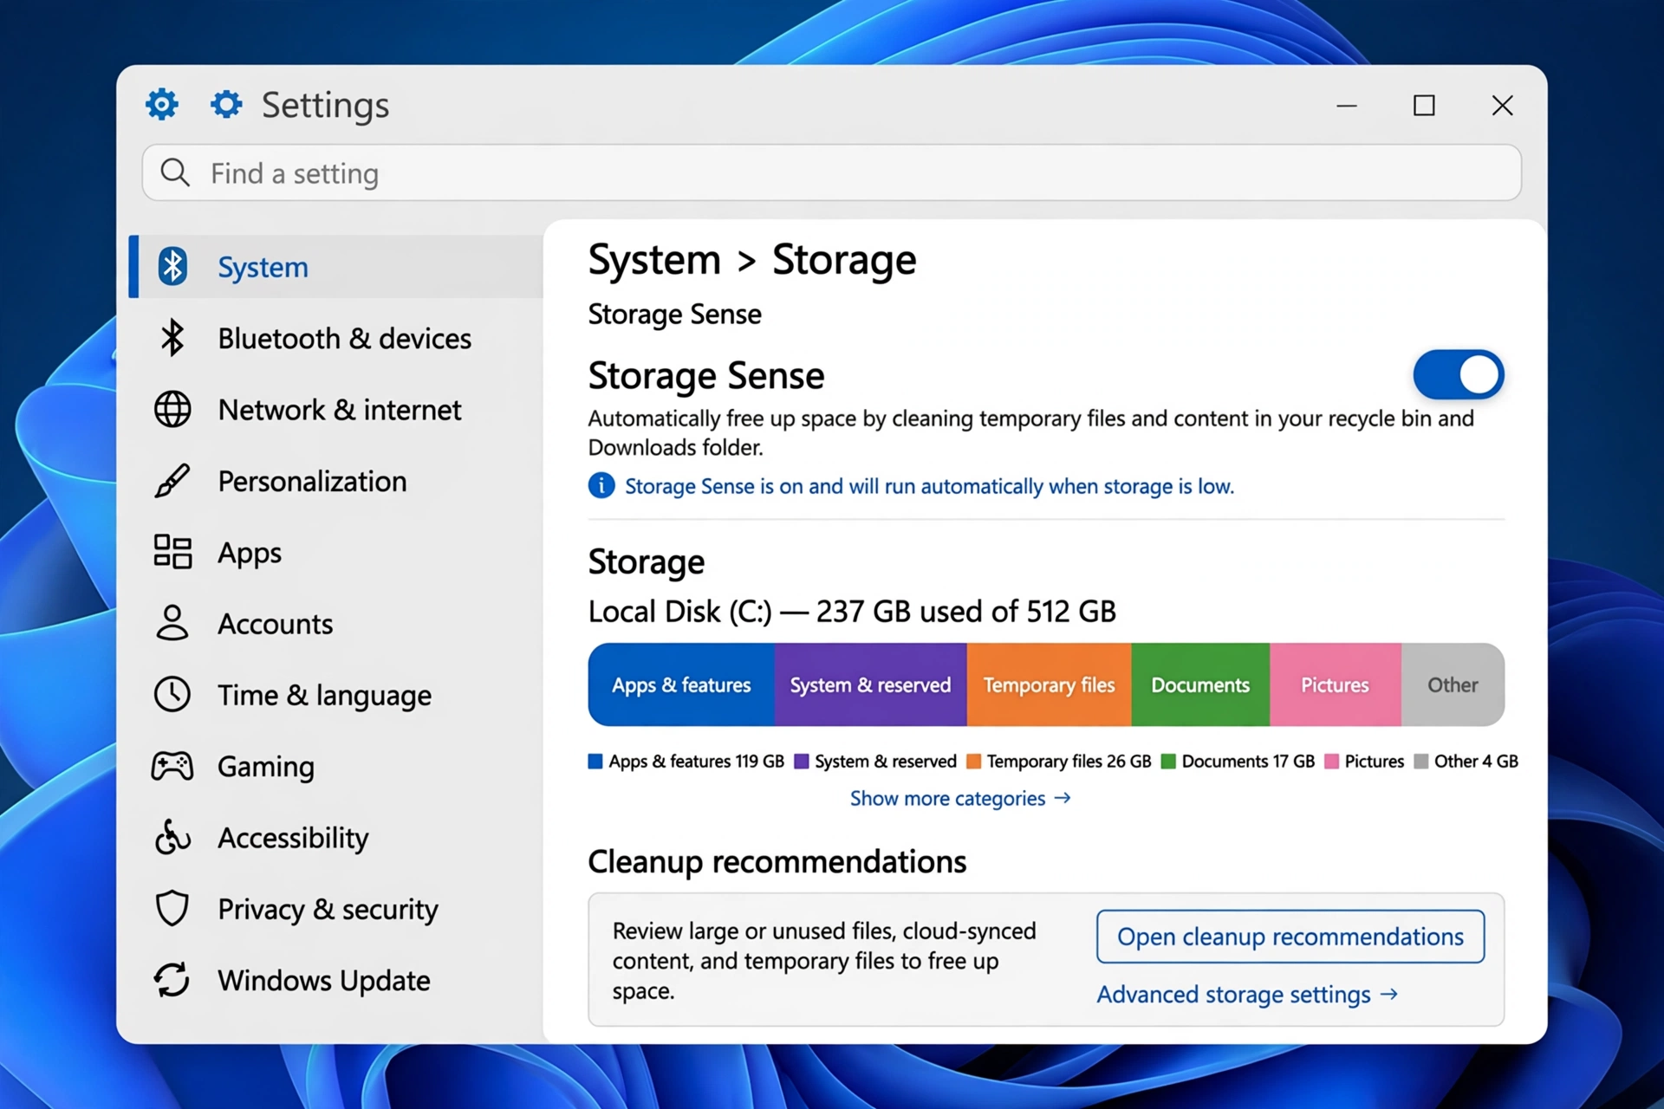Select the purple System & reserved bar segment
Screen dimensions: 1664x1109
pyautogui.click(x=871, y=684)
